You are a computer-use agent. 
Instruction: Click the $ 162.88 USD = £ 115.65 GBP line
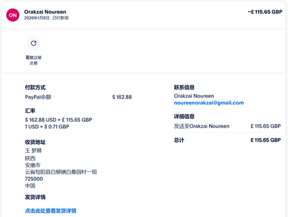click(x=59, y=120)
